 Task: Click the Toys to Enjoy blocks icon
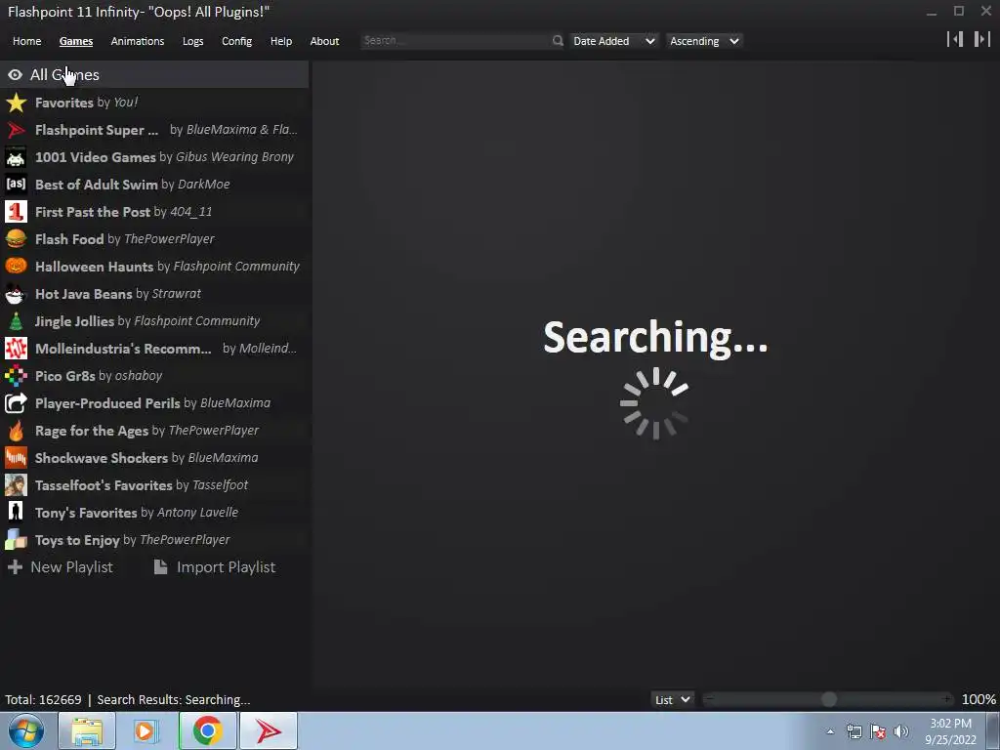click(x=16, y=540)
